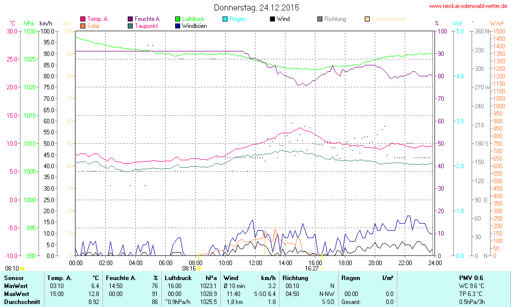This screenshot has height=307, width=511.
Task: Select the Luftdruck column header in table
Action: pos(179,278)
